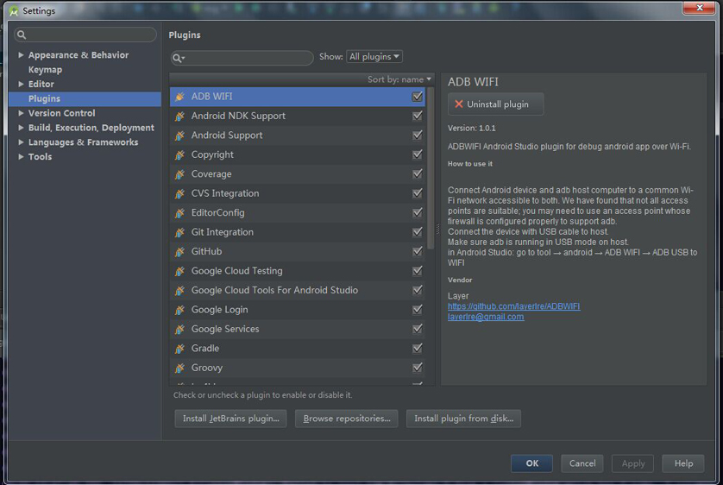
Task: Open Appearance & Behavior settings category
Action: [x=79, y=55]
